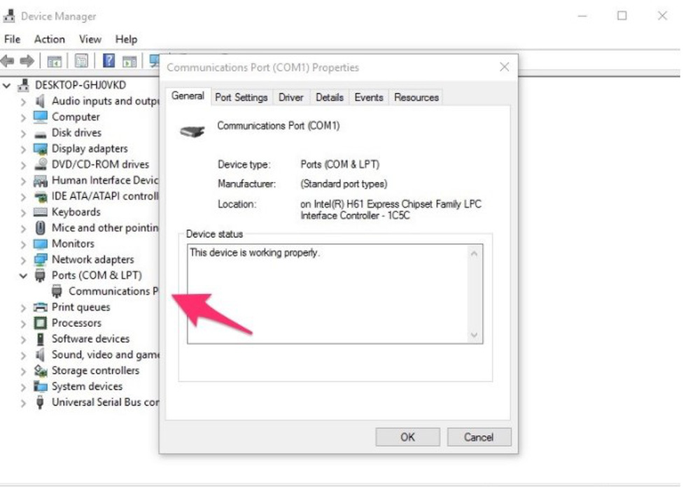This screenshot has height=487, width=700.
Task: Click the DVD/CD-ROM drives disc icon
Action: [41, 164]
